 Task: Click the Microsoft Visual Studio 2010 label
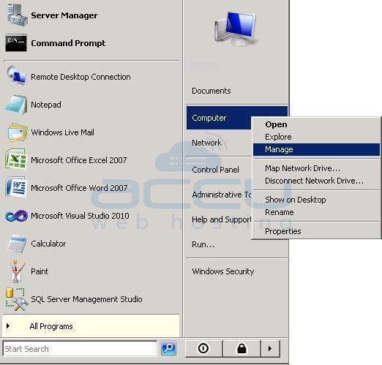tap(80, 216)
